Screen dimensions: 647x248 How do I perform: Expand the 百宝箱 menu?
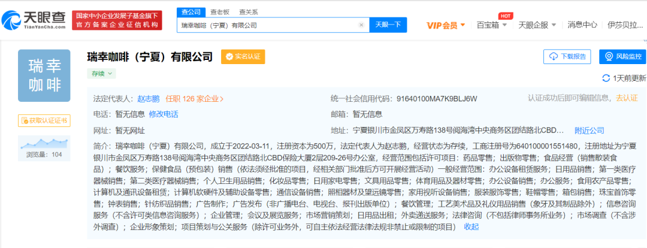click(x=492, y=25)
